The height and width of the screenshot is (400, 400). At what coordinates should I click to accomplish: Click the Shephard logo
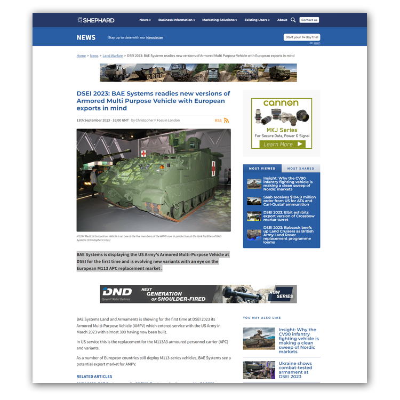pos(96,20)
